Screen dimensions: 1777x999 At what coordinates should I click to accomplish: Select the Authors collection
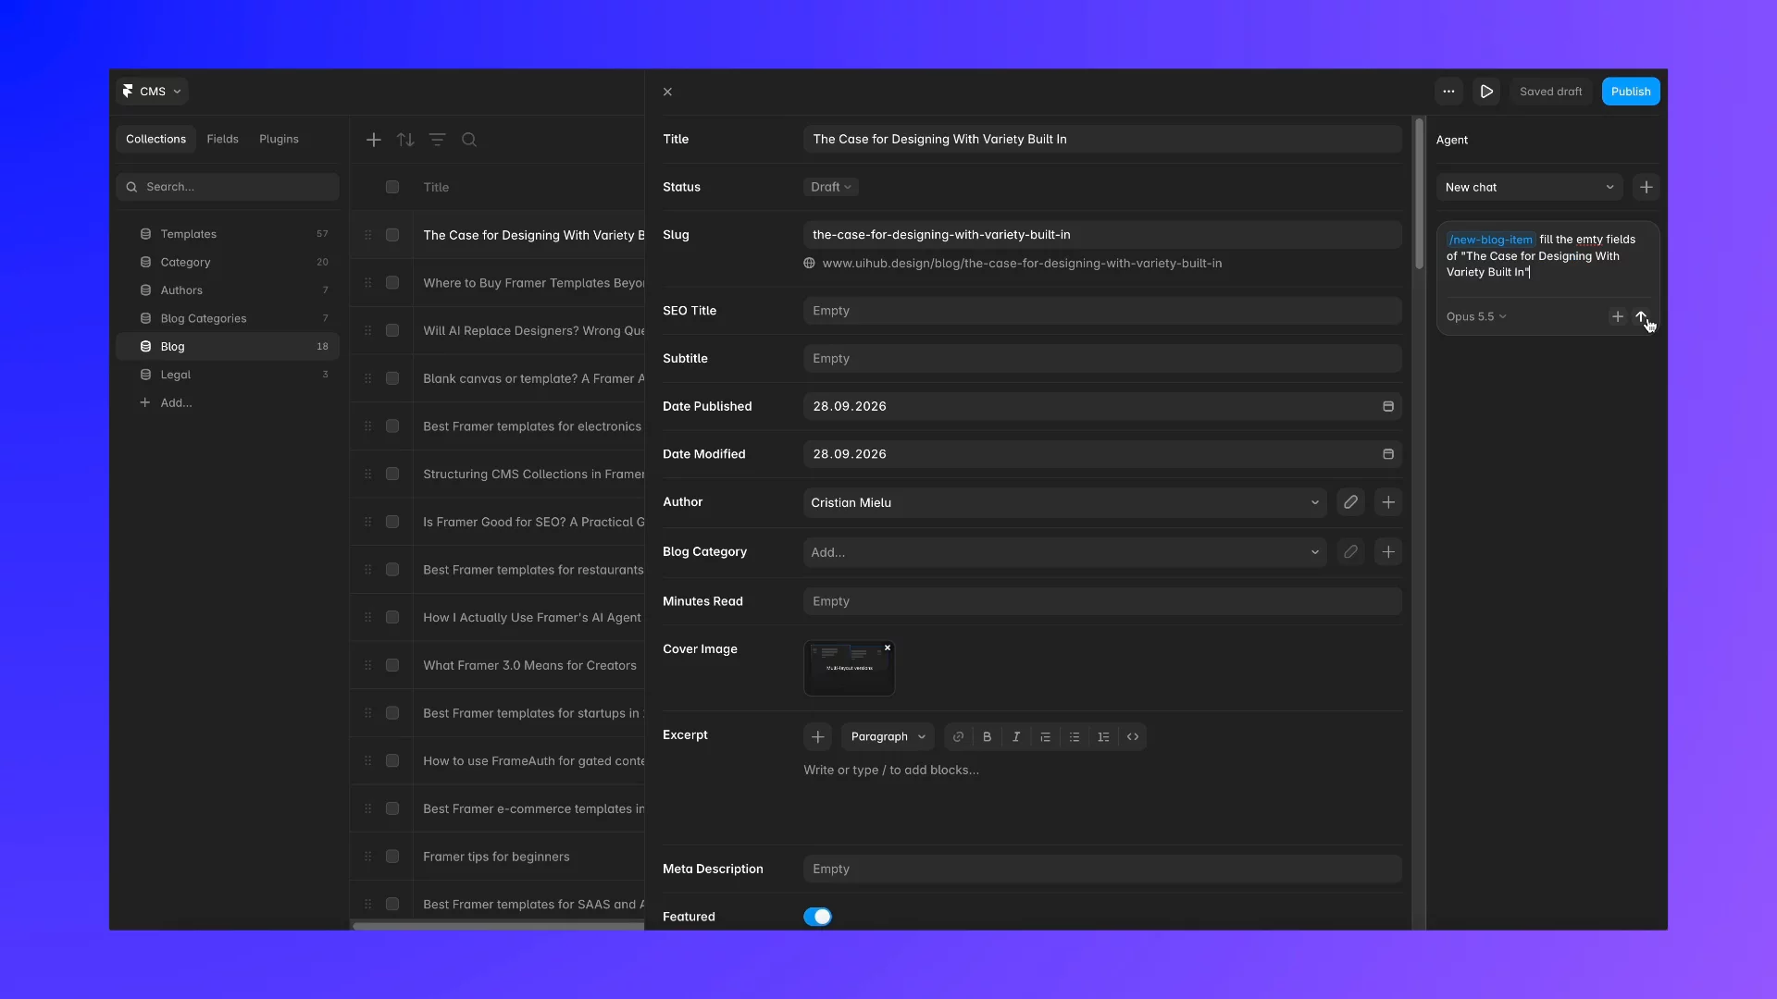tap(228, 290)
